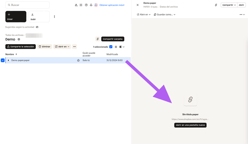The image size is (248, 144).
Task: Copy folder link icon beside Compartir carpeta
Action: (x=98, y=39)
